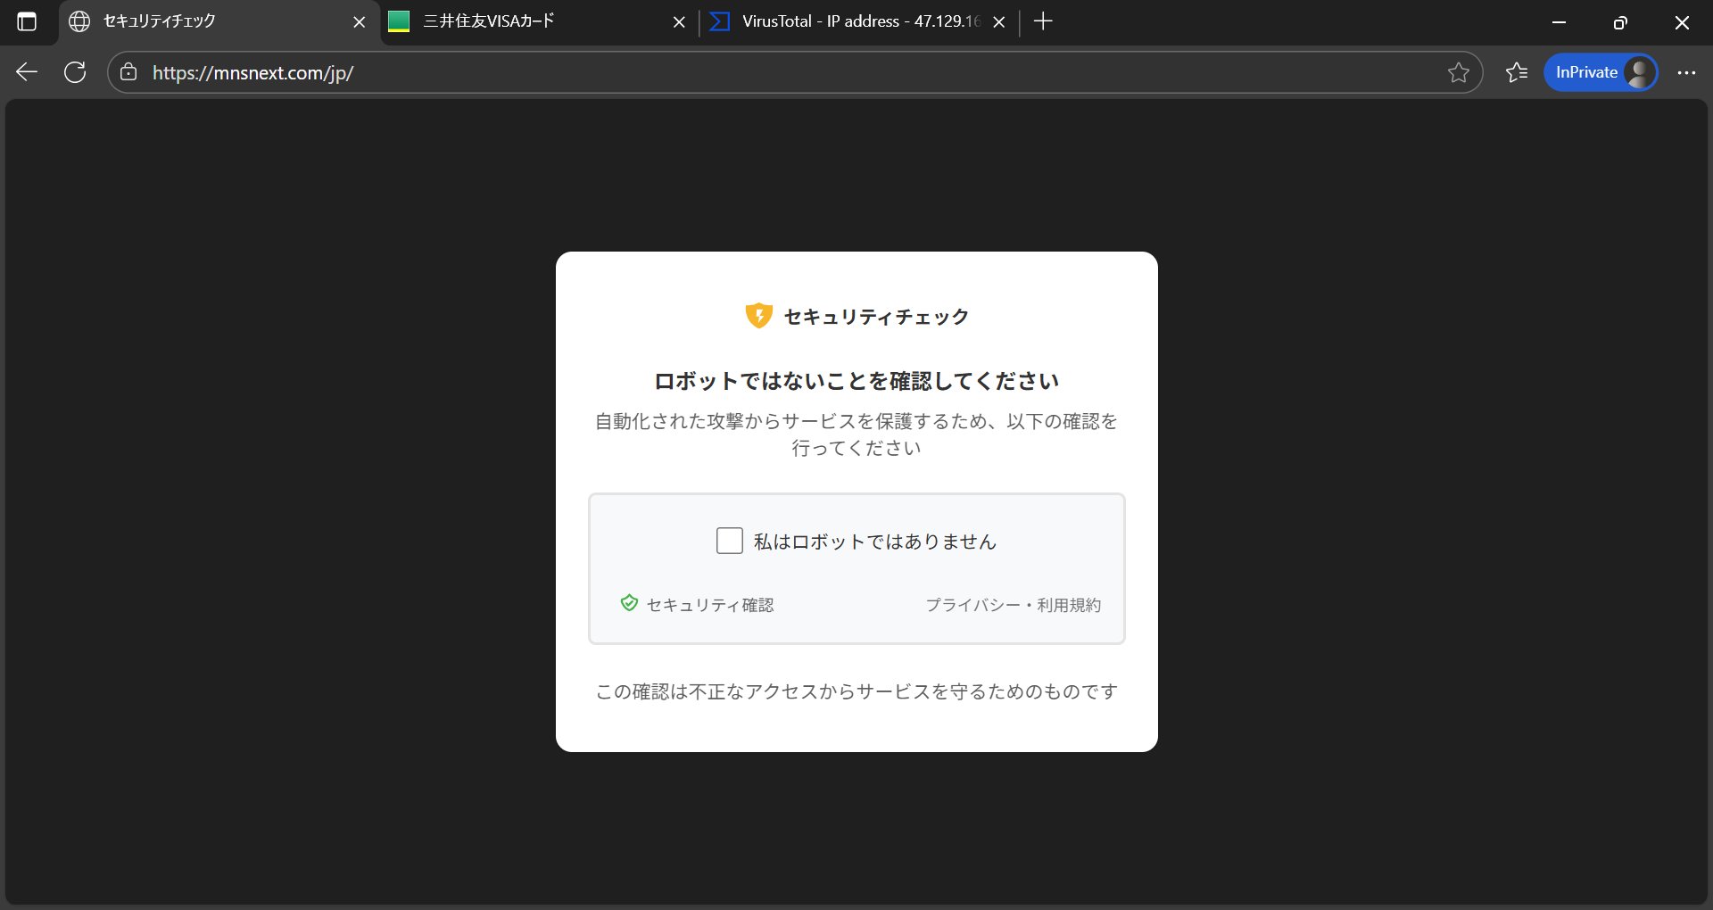Click the green security check badge icon
The image size is (1713, 910).
pos(628,603)
